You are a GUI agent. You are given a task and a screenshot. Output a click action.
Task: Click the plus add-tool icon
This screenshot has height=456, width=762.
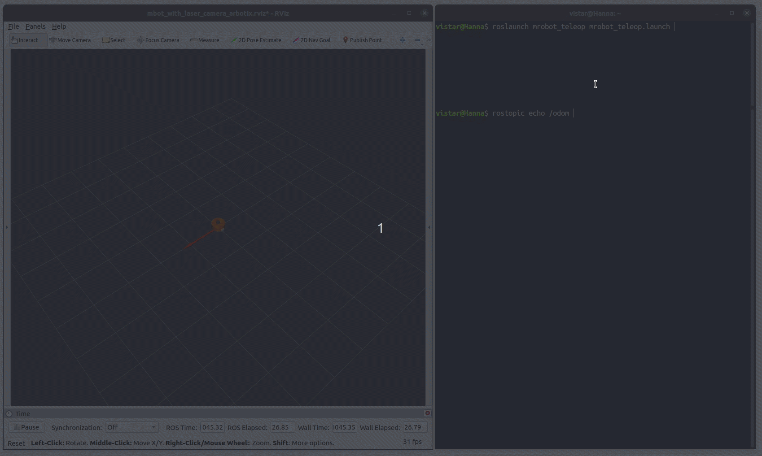coord(403,40)
